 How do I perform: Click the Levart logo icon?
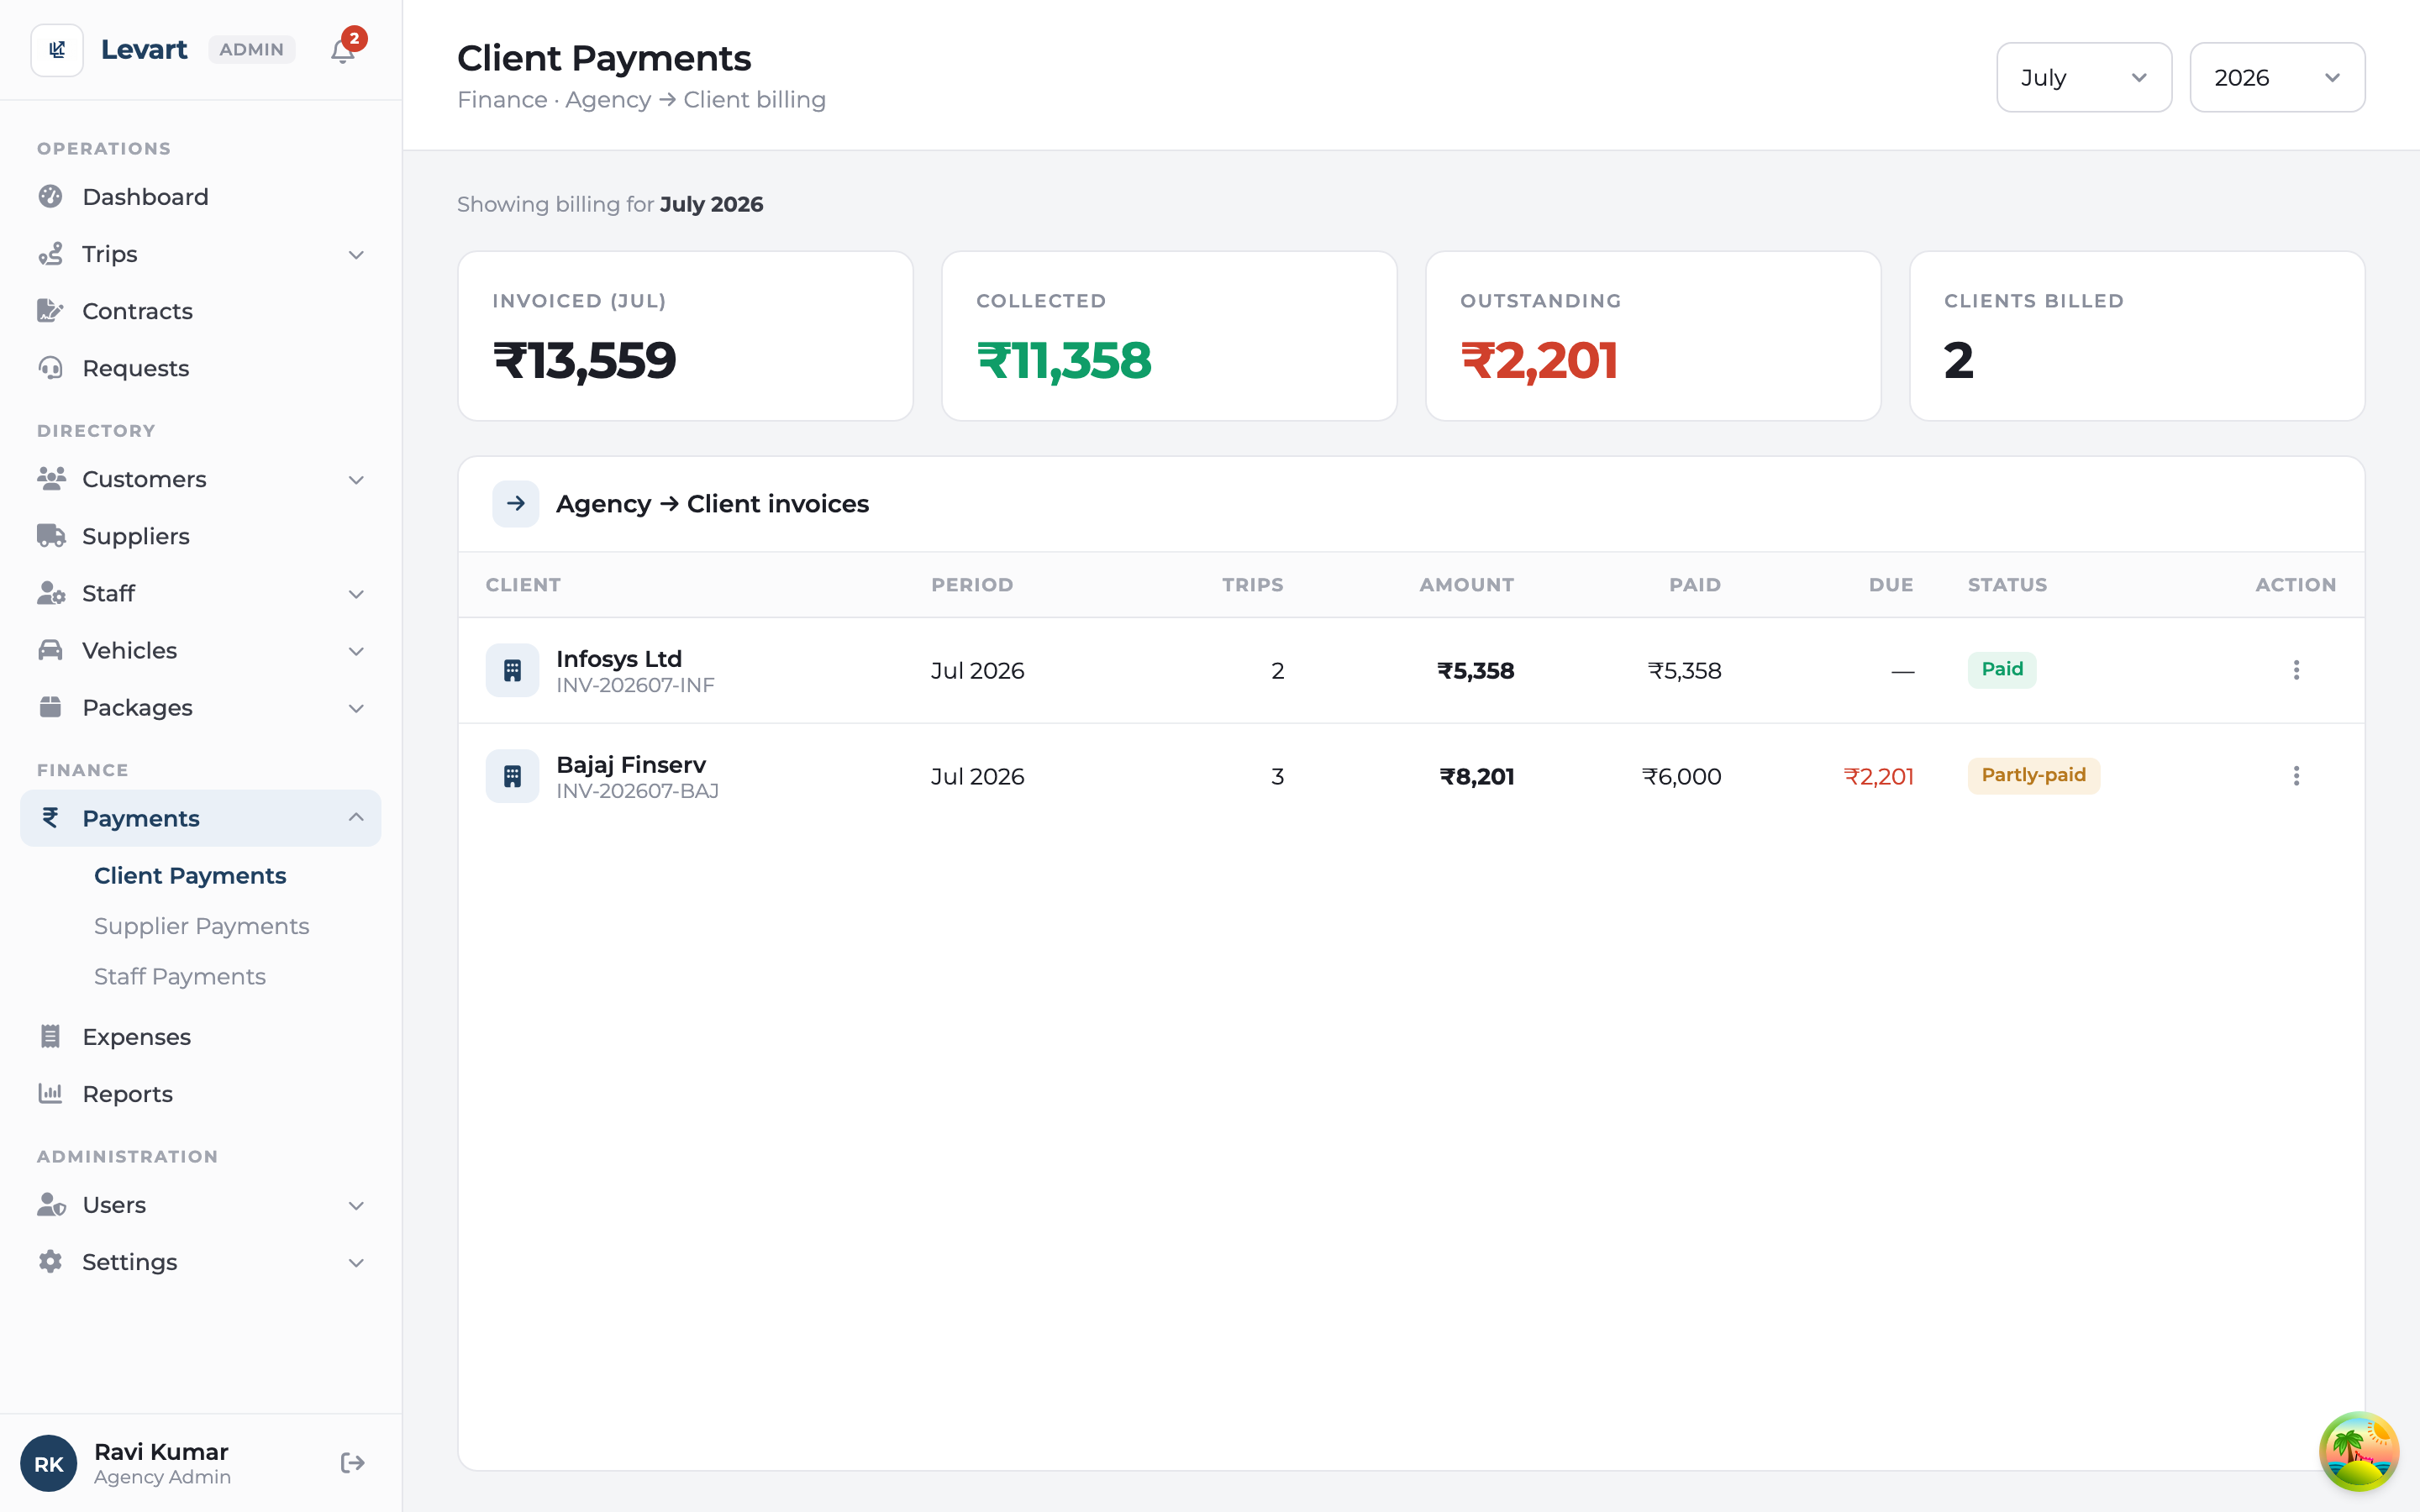[x=57, y=50]
